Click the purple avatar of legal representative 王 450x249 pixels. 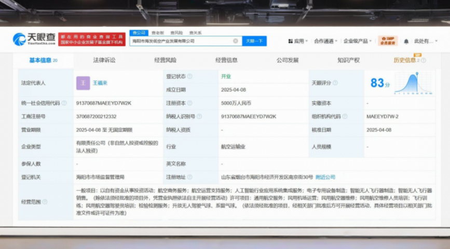(x=83, y=83)
